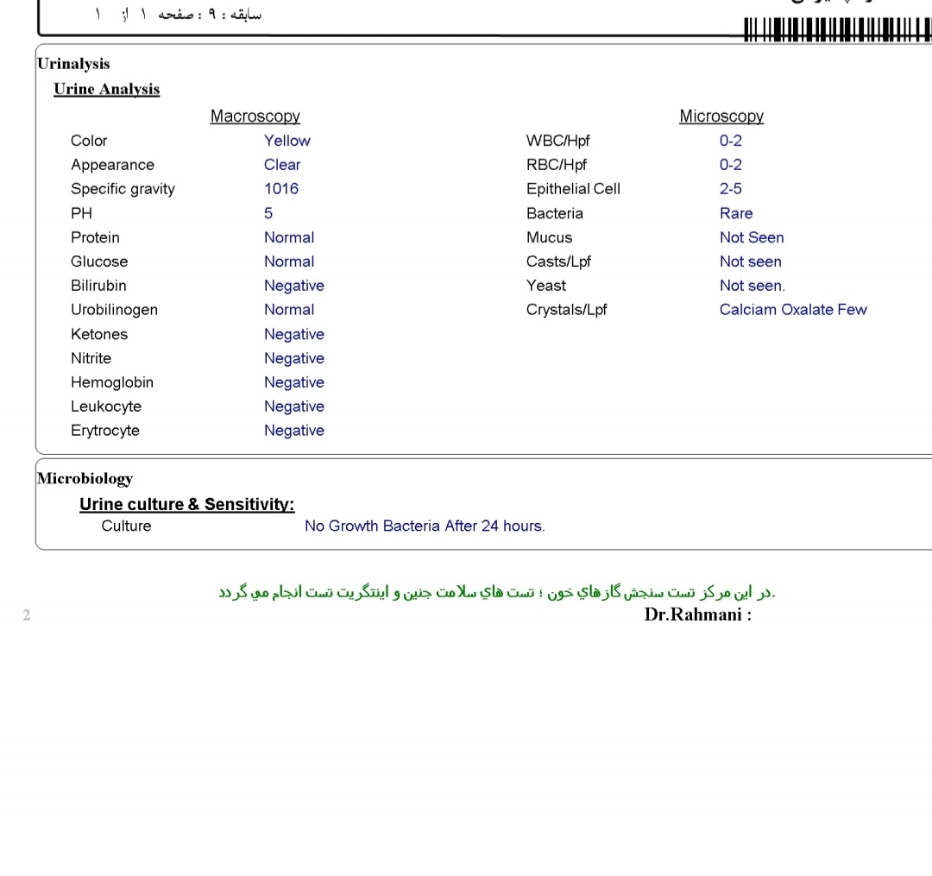The height and width of the screenshot is (876, 932).
Task: Select the Casts/Lpf value Not seen
Action: pyautogui.click(x=750, y=262)
